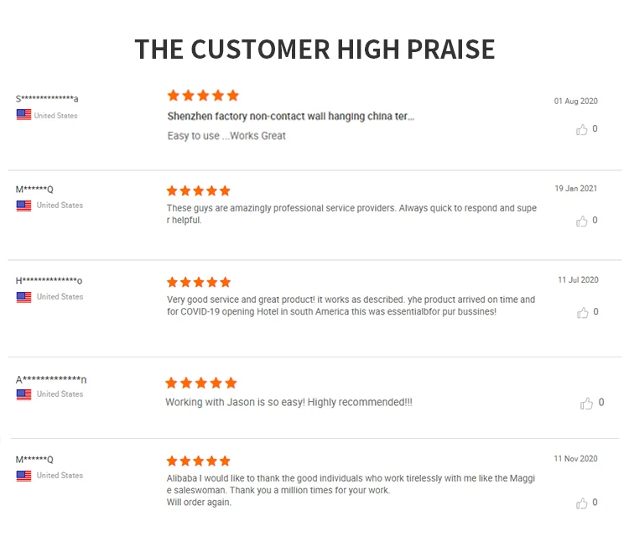Click US flag beside S**************a
The height and width of the screenshot is (542, 629).
(x=23, y=115)
